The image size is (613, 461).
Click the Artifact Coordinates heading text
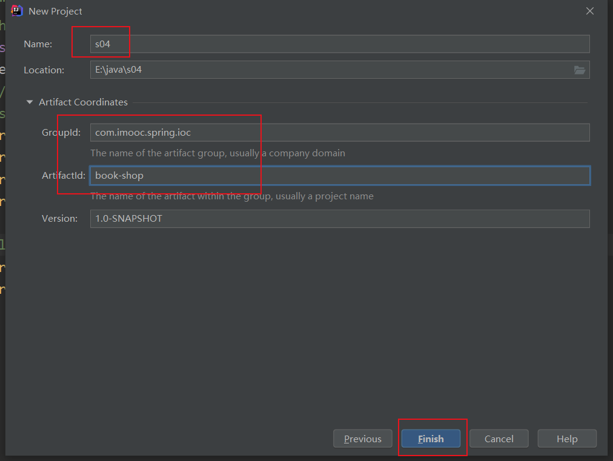click(83, 102)
